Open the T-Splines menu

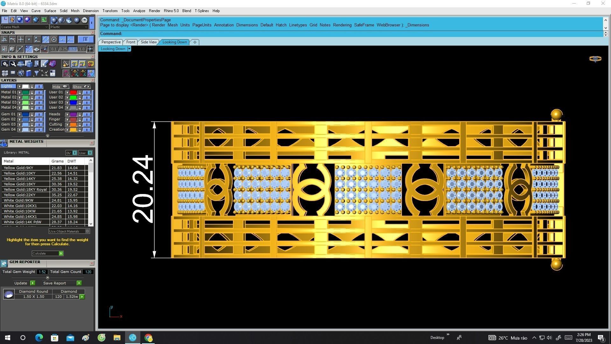point(201,11)
